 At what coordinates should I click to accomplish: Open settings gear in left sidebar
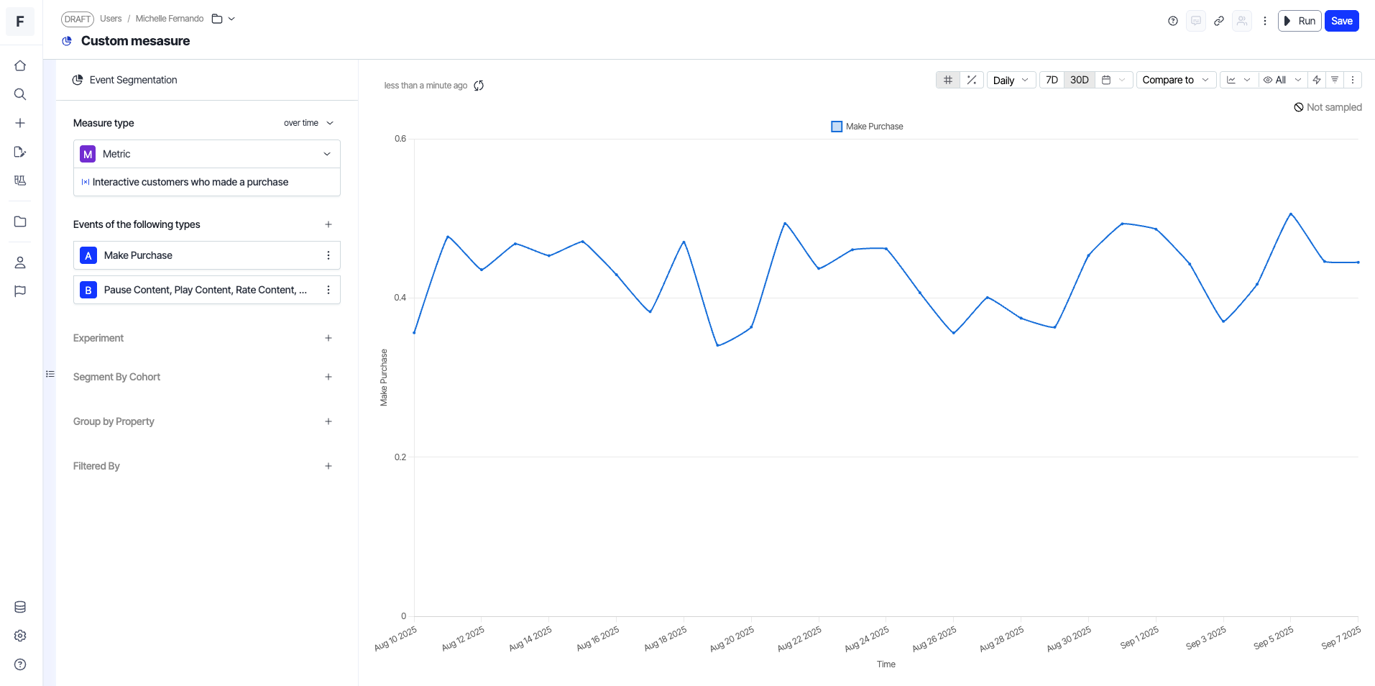20,636
